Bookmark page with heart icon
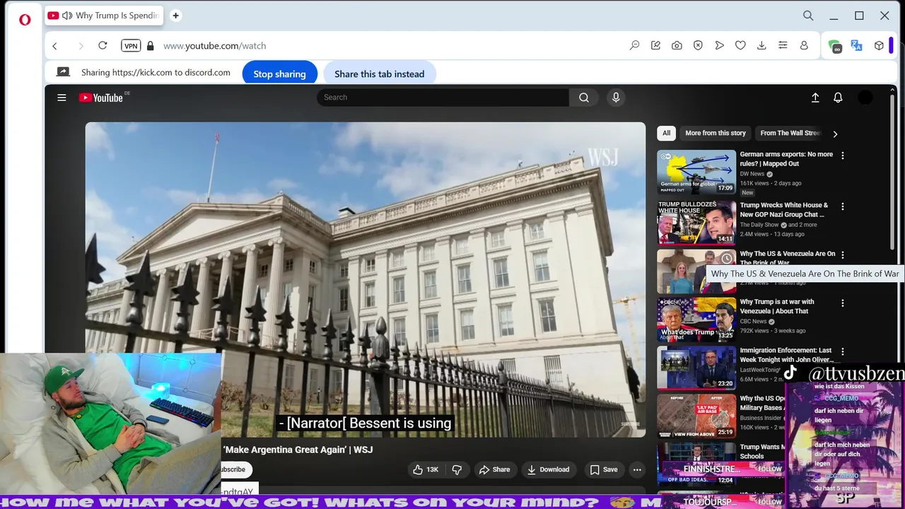 tap(740, 45)
